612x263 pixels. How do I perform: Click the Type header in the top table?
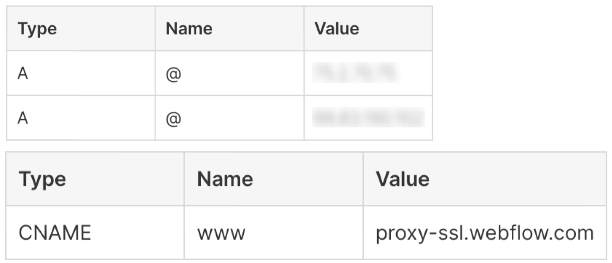(37, 29)
